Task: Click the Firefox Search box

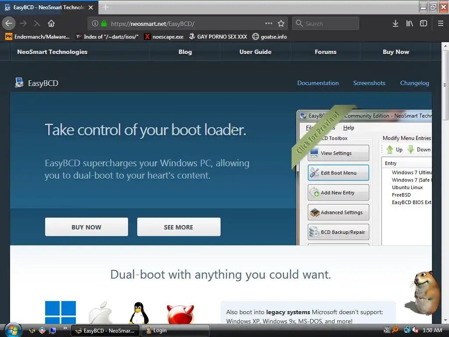Action: 326,24
